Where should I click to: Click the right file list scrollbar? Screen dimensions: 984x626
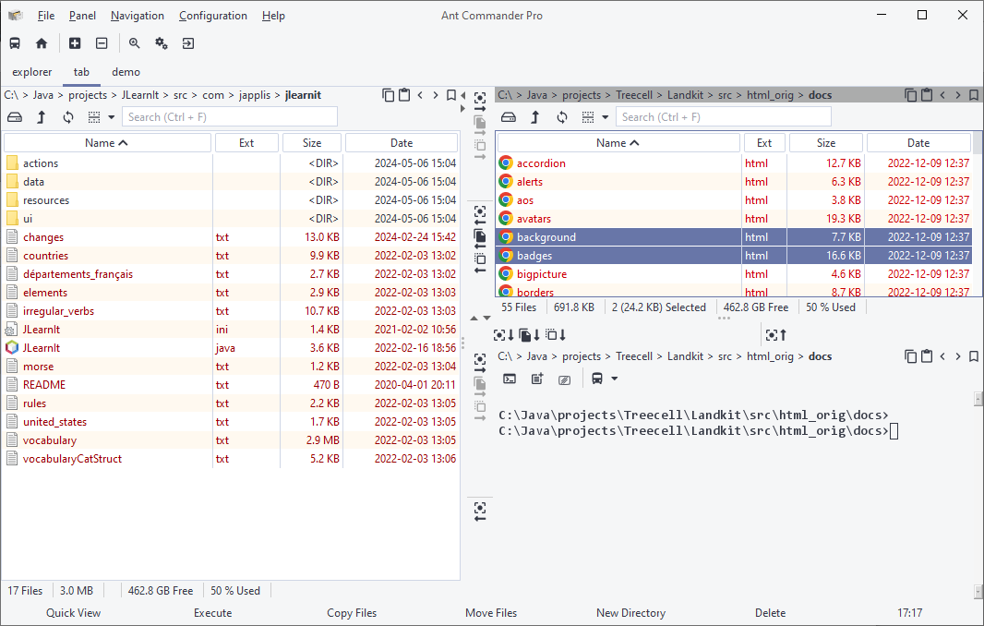(x=978, y=143)
